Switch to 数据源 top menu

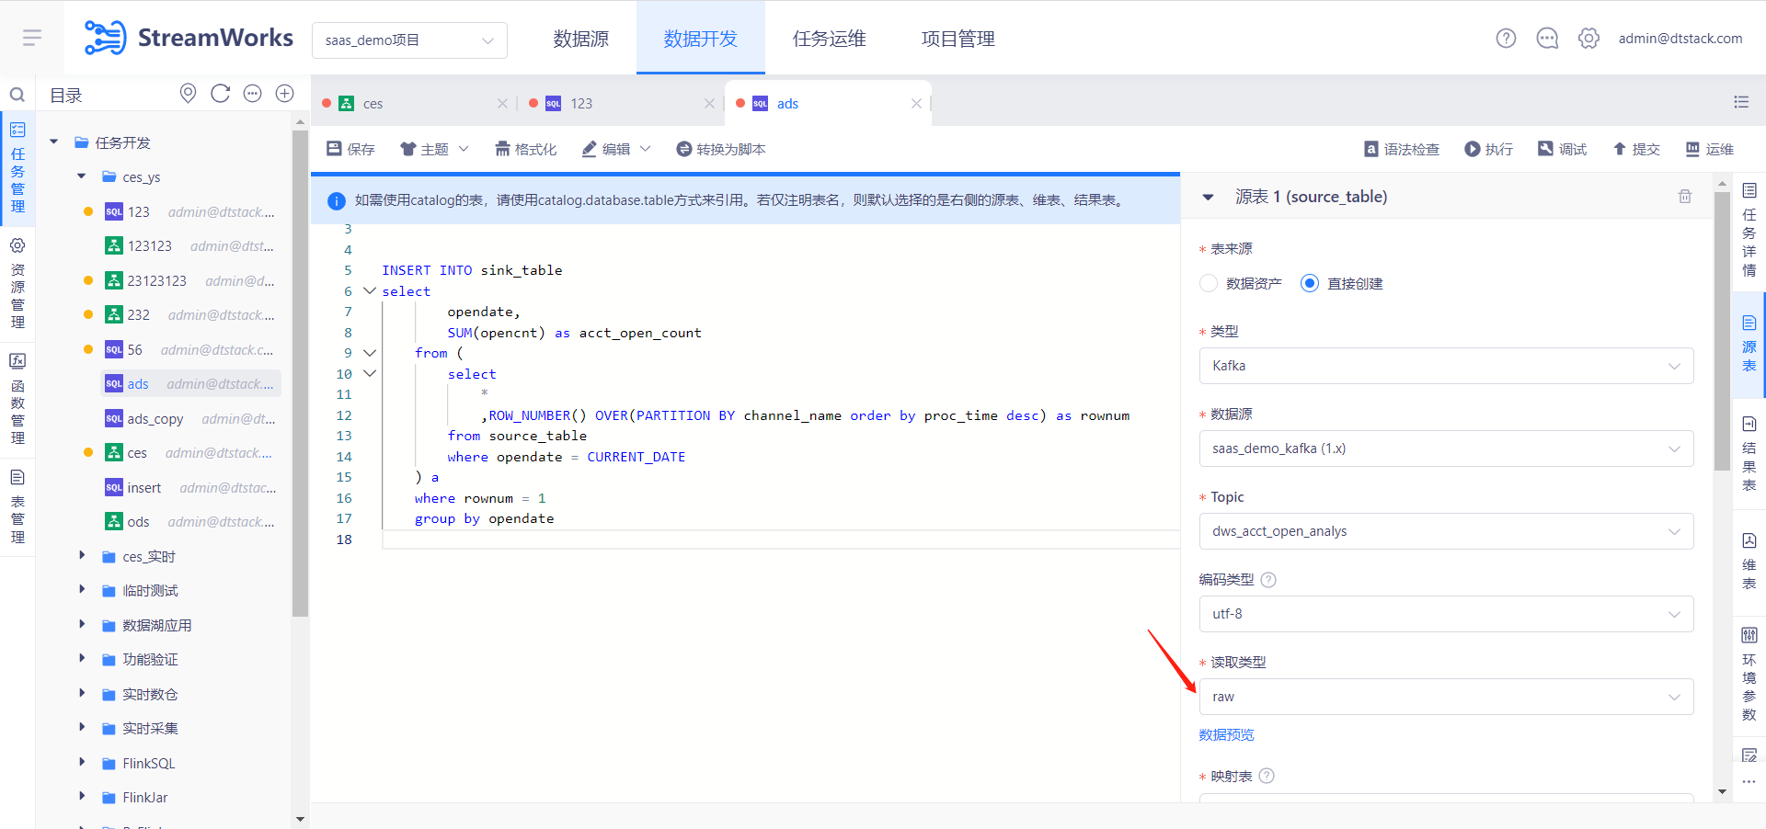(x=580, y=39)
